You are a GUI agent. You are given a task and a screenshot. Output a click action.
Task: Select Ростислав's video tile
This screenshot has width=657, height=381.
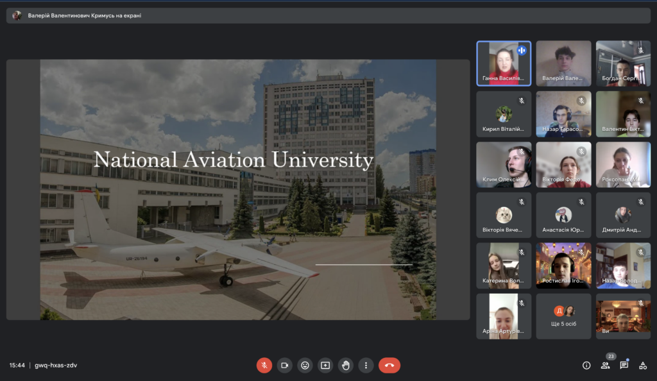[563, 266]
